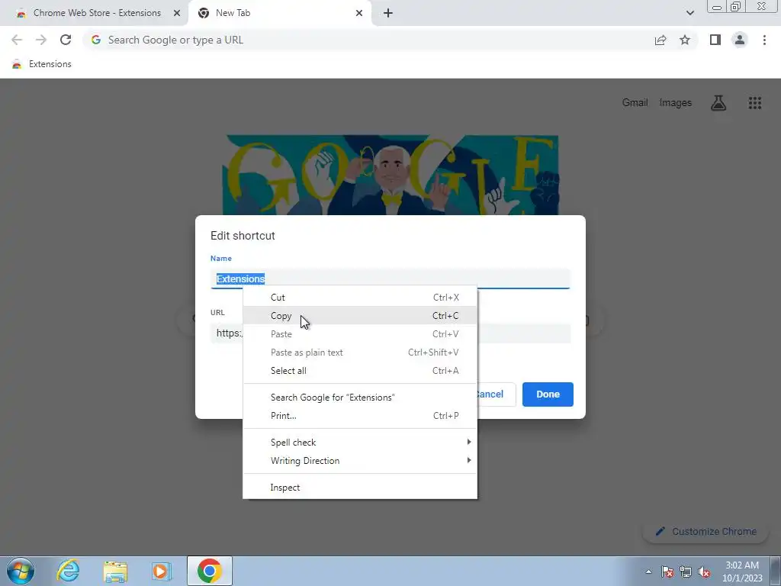Click the URL input field
Viewport: 781px width, 586px height.
[390, 333]
